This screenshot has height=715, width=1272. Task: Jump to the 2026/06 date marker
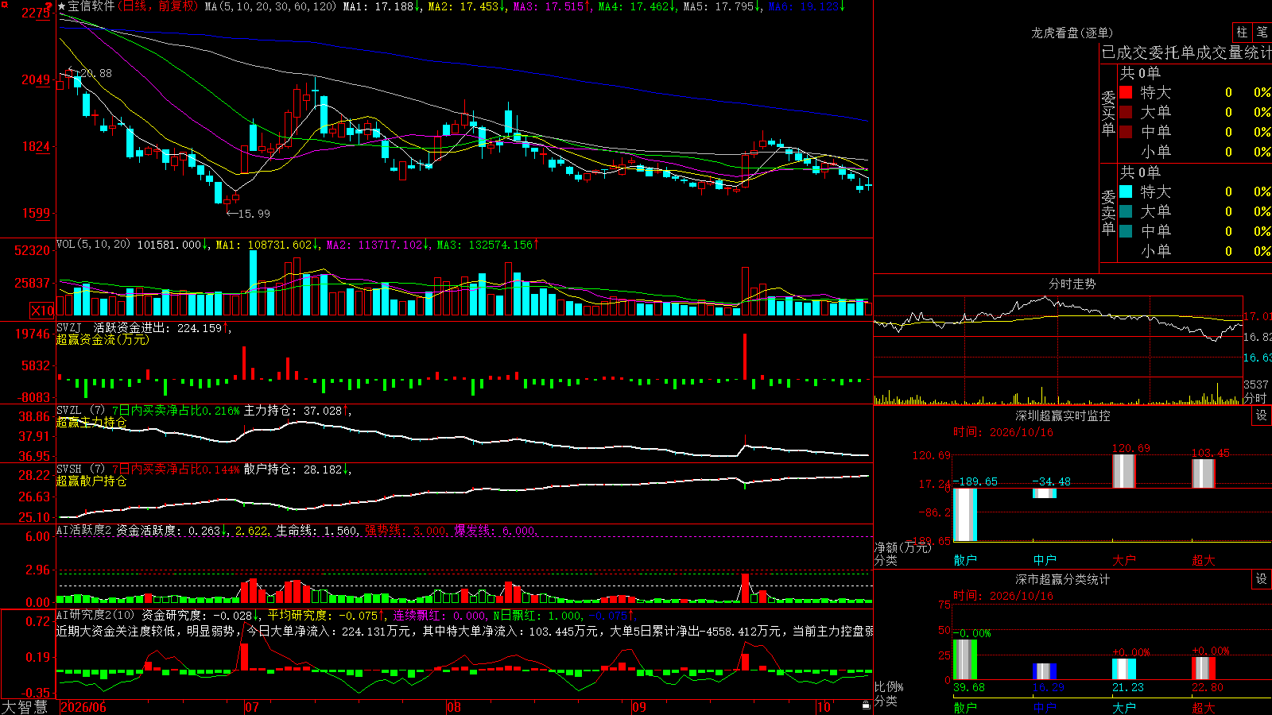[83, 707]
